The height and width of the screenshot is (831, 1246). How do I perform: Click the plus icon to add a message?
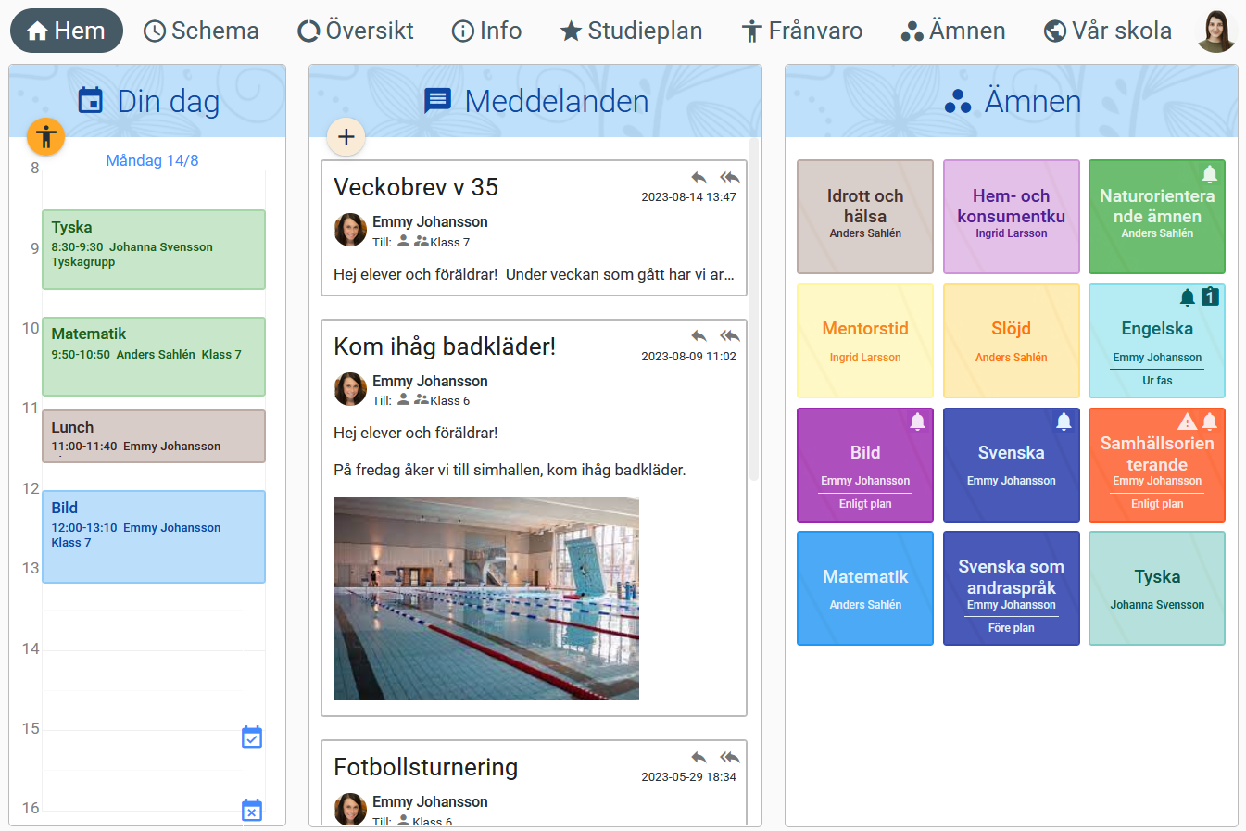pos(346,137)
